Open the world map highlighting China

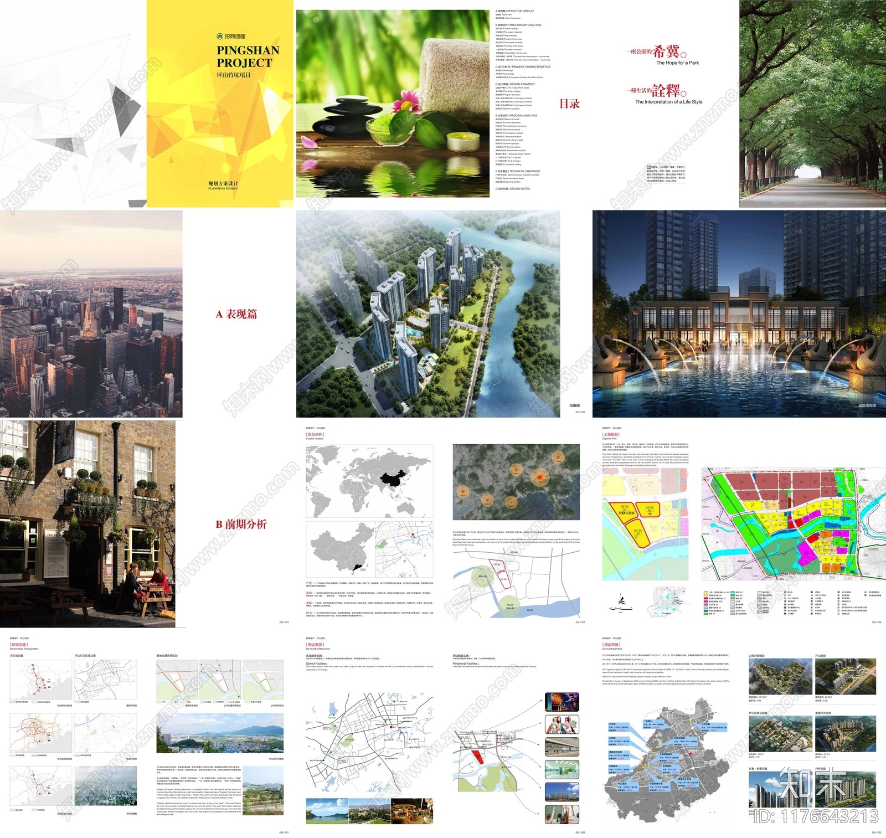tap(369, 481)
